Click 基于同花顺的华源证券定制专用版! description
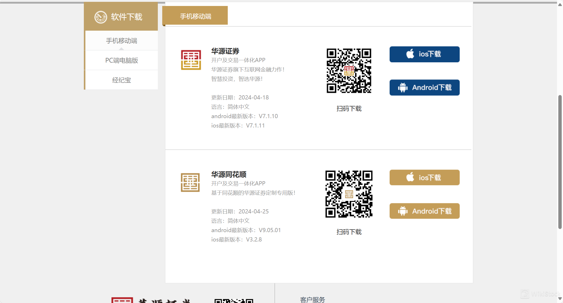This screenshot has height=303, width=563. coord(253,193)
